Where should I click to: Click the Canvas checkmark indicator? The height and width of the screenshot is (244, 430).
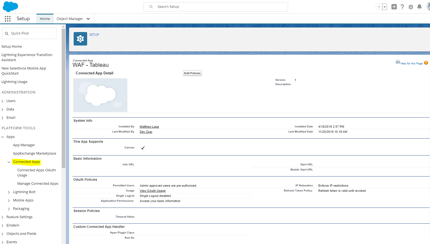point(143,148)
